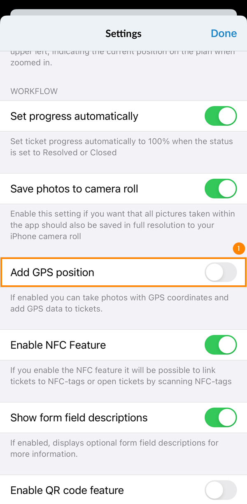Click the WORKFLOW section heading
Viewport: 247px width, 504px height.
(x=34, y=91)
